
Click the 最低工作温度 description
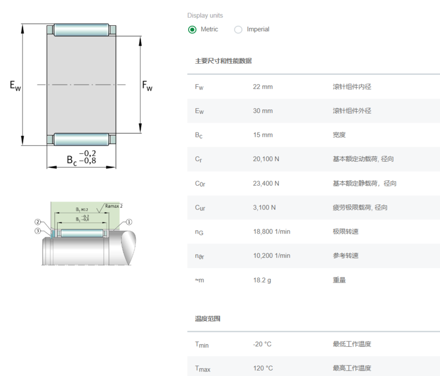pos(352,344)
